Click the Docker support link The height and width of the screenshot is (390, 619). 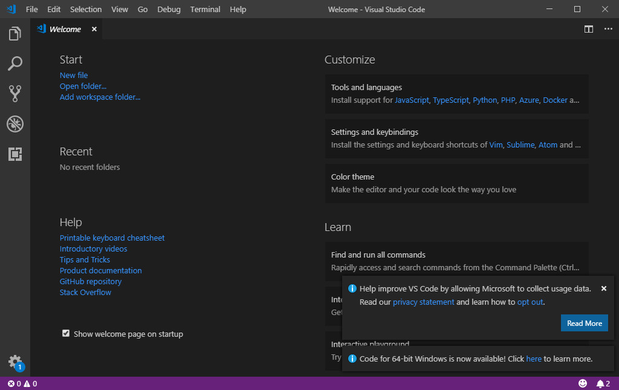[555, 100]
